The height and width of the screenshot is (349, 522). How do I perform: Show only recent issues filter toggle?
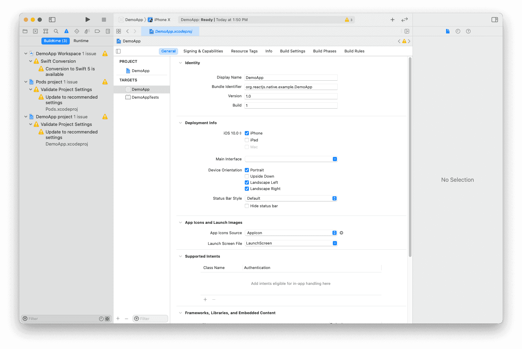pos(101,319)
